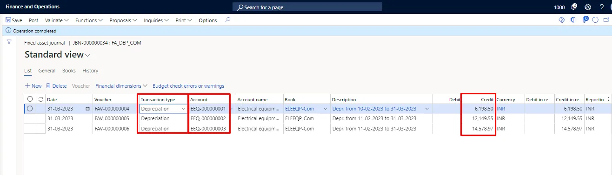Click the Power Apps diamond icon
612x175 pixels.
(561, 20)
